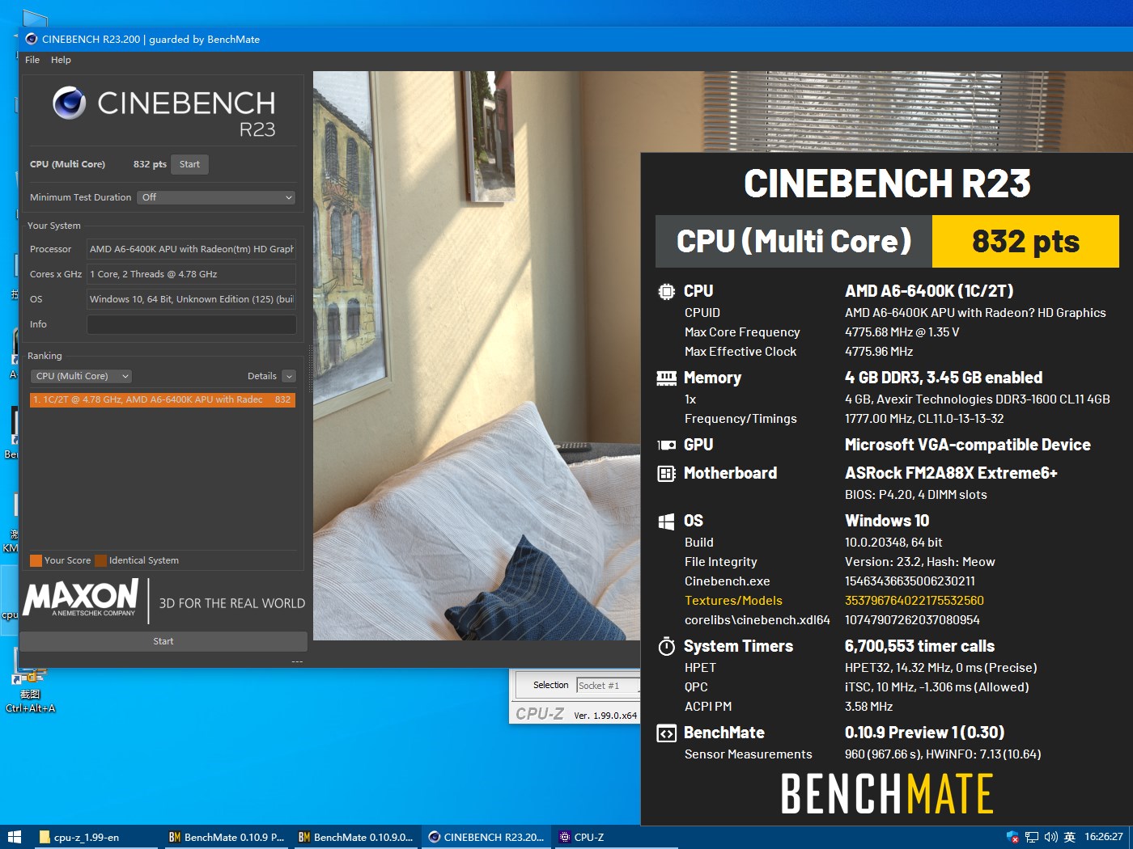The height and width of the screenshot is (849, 1133).
Task: Click the empty Info input field
Action: click(191, 324)
